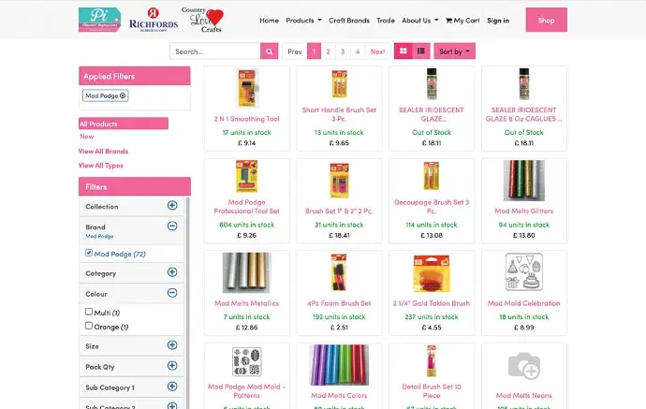Open View All Types link
646x409 pixels.
tap(101, 165)
